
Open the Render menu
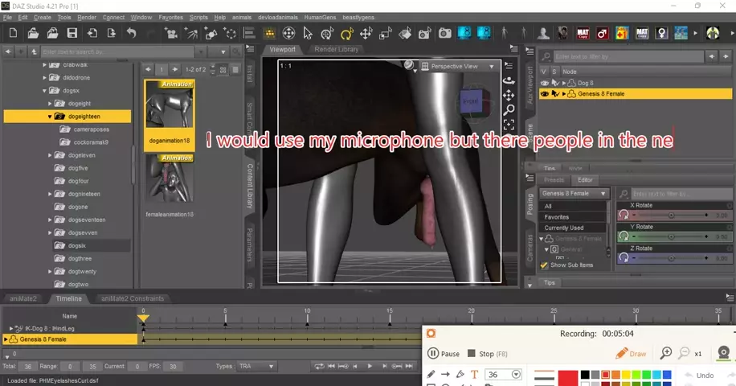coord(87,17)
